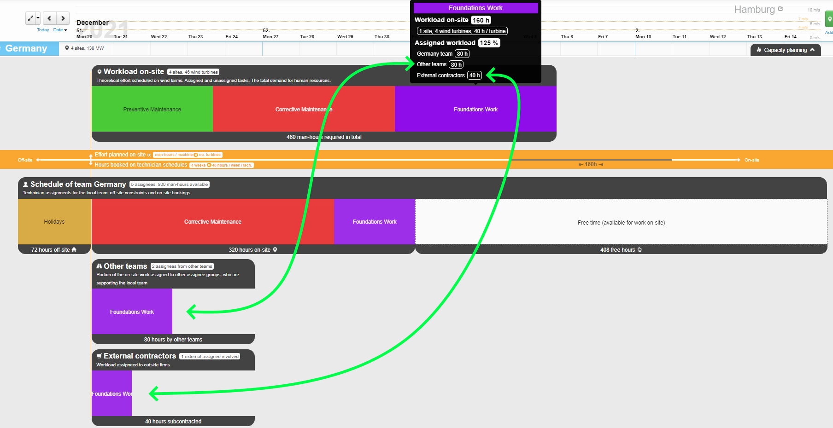
Task: Click the Foundations Work tooltip title bar
Action: [x=476, y=7]
